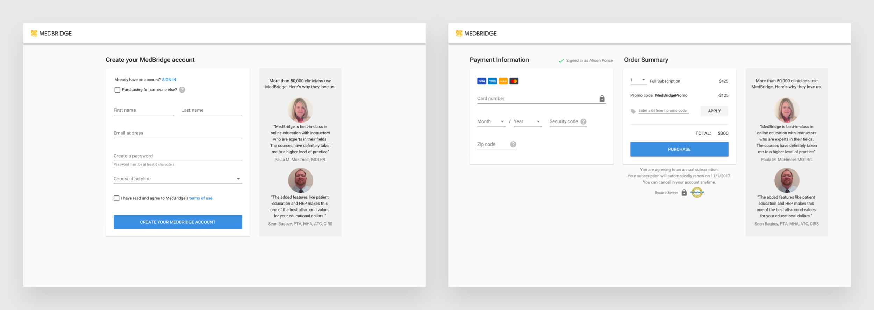
Task: Click the lock icon in Card number field
Action: [602, 98]
